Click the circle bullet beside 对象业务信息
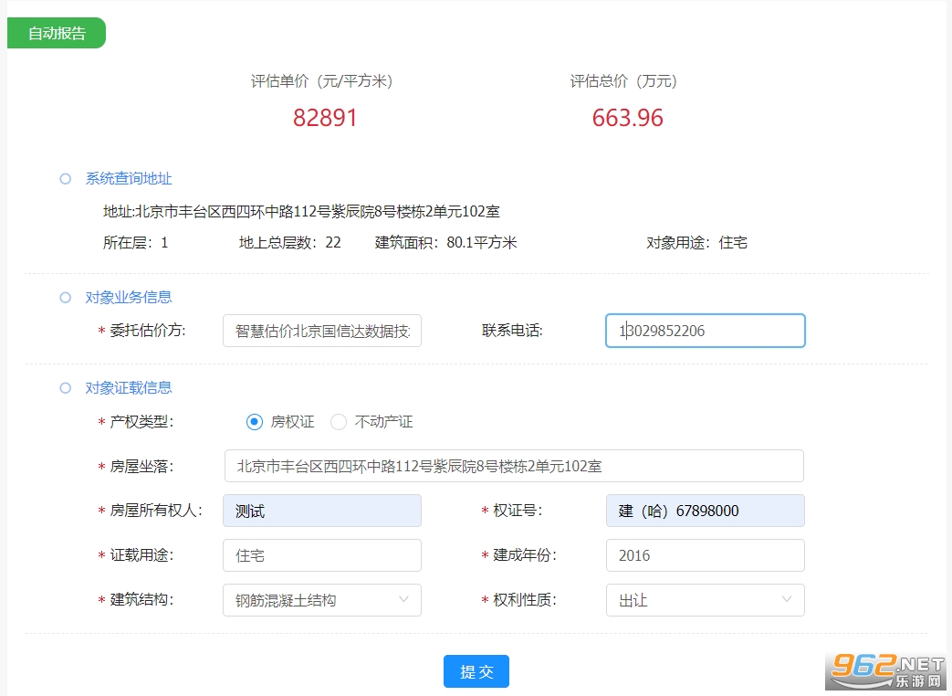 click(65, 297)
